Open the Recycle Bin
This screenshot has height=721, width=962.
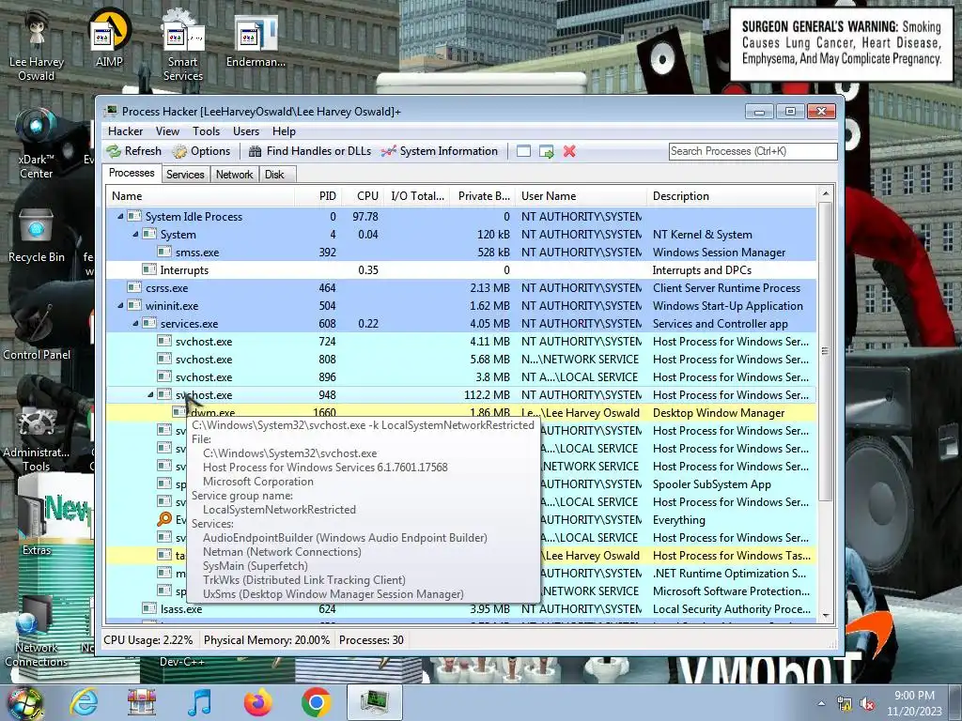pyautogui.click(x=37, y=236)
